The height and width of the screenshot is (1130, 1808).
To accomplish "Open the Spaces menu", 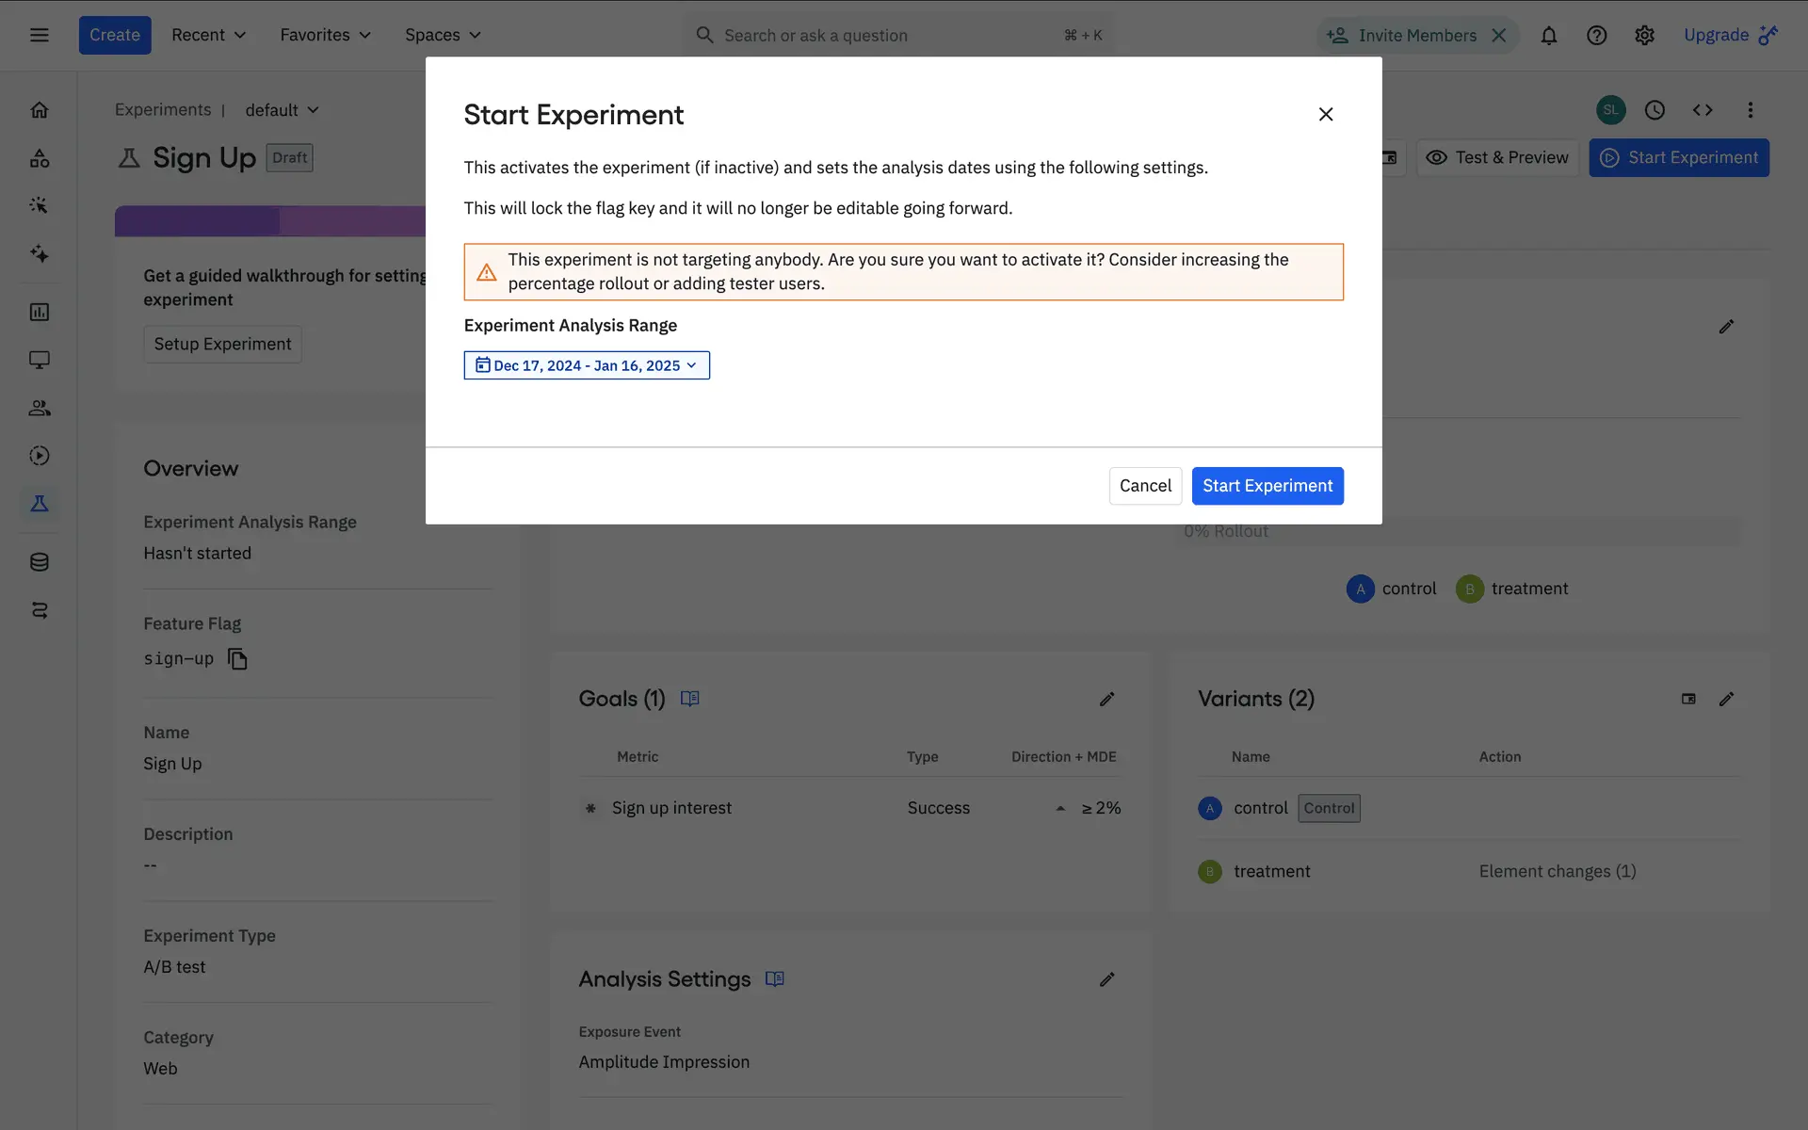I will click(443, 35).
